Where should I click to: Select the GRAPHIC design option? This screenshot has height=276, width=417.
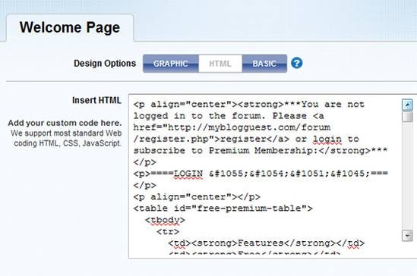(x=171, y=64)
